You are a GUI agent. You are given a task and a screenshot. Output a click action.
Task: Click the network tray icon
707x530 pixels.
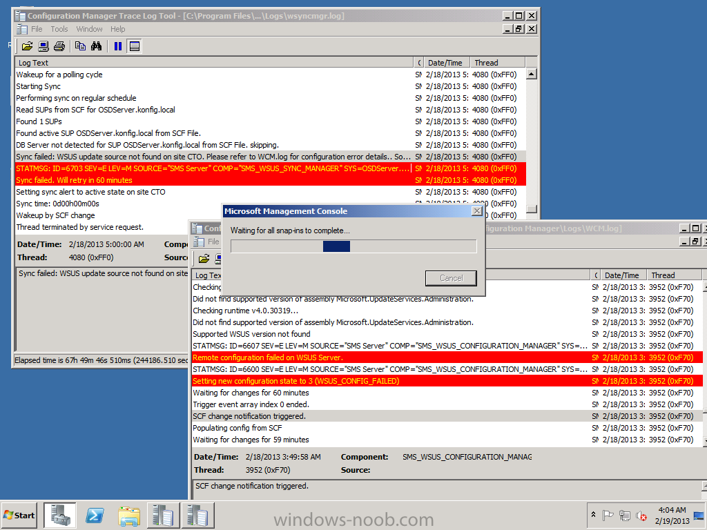624,515
